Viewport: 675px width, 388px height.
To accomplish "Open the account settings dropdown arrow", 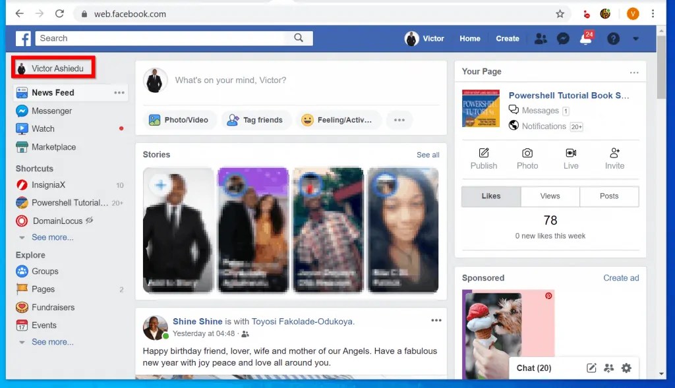I will (635, 38).
